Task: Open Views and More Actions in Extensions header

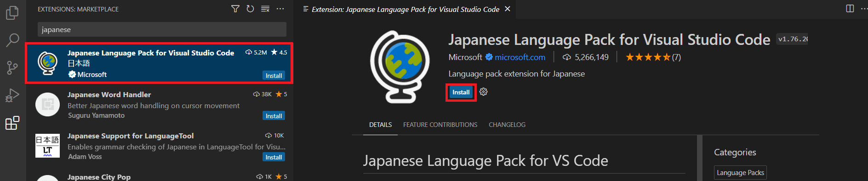Action: point(280,9)
